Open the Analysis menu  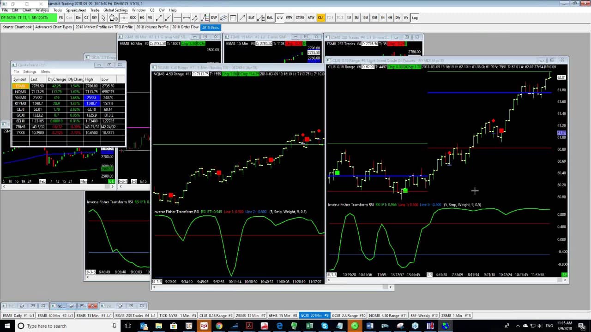(x=42, y=10)
